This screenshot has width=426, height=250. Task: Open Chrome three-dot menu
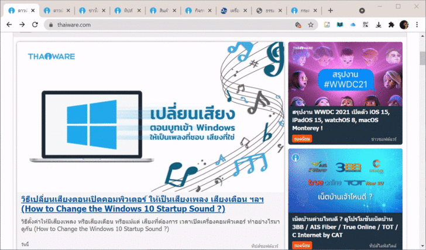417,25
